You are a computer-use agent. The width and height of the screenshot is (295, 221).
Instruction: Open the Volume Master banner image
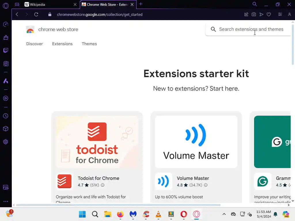pyautogui.click(x=196, y=142)
